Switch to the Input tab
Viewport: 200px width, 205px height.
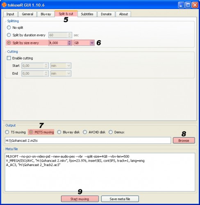click(10, 14)
